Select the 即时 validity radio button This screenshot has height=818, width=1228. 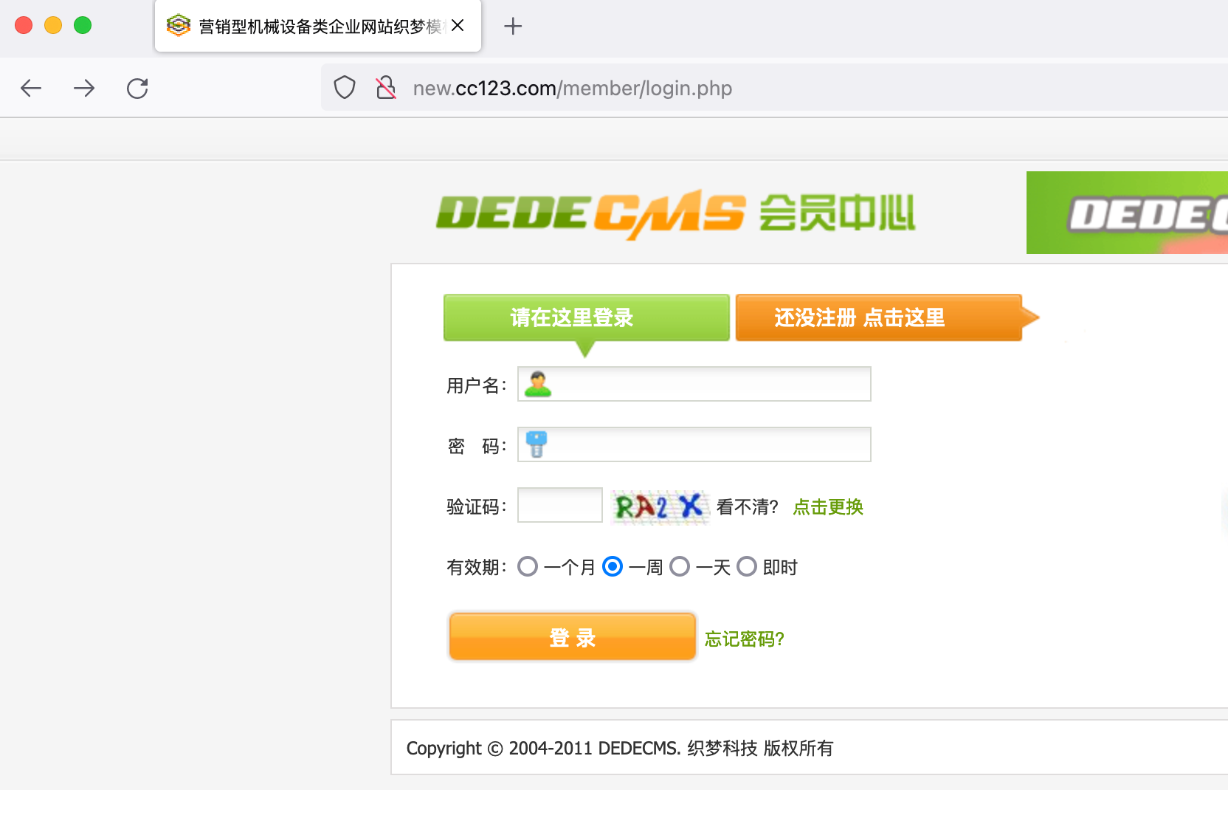[x=747, y=567]
